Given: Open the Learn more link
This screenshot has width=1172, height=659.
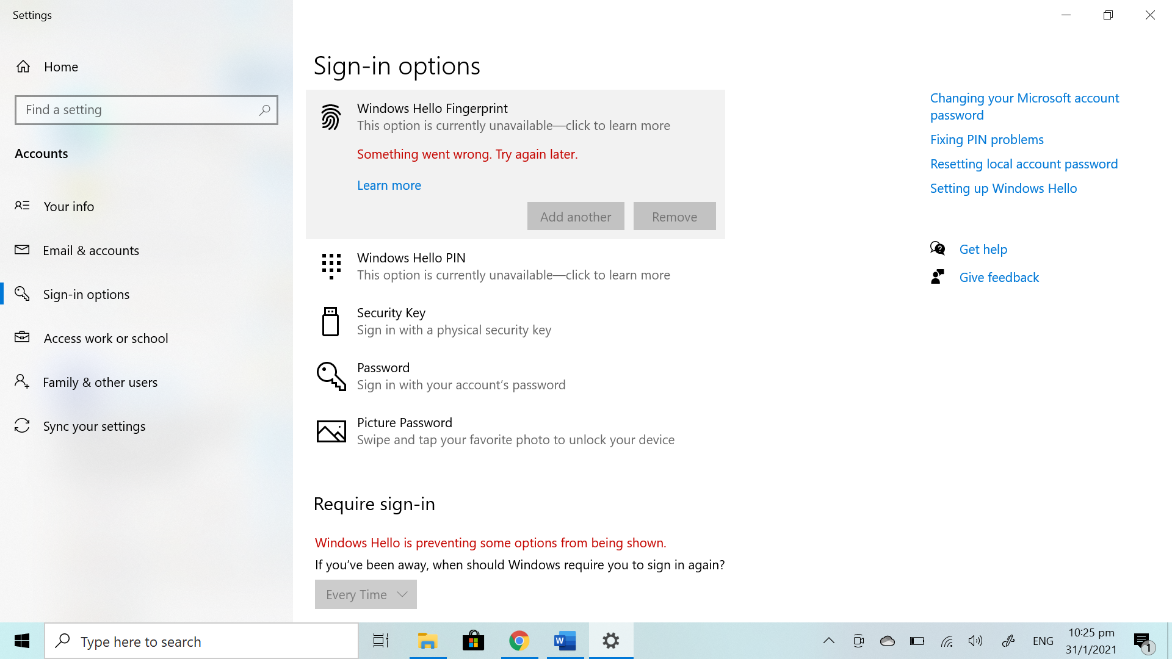Looking at the screenshot, I should coord(389,185).
